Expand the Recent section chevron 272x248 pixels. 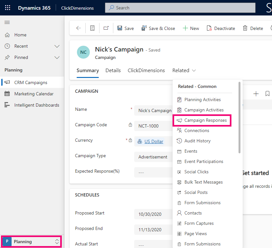(57, 46)
